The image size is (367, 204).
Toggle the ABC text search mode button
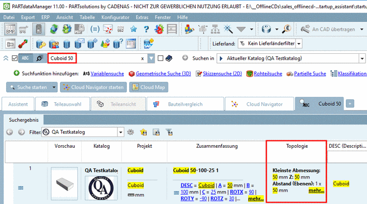click(25, 58)
